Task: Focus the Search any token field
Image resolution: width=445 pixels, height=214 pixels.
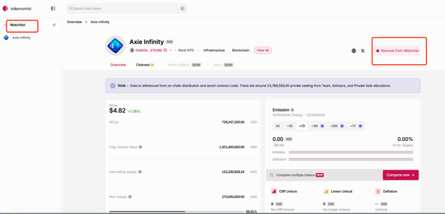Action: coord(126,8)
